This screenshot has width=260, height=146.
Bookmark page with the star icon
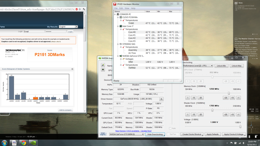point(80,9)
